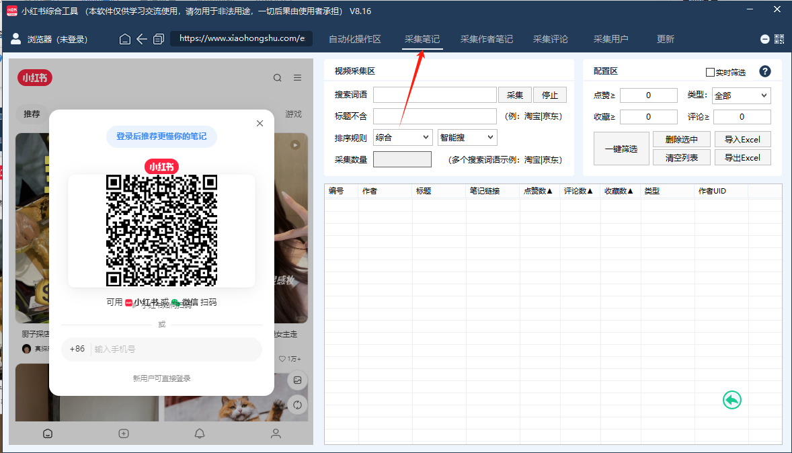
Task: Open the 类型 dropdown showing 全部
Action: click(742, 95)
